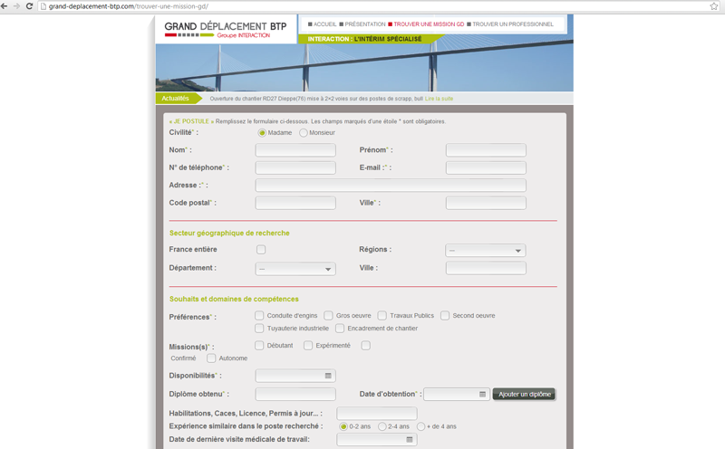Image resolution: width=725 pixels, height=449 pixels.
Task: Focus the E-mail input field
Action: coord(486,167)
